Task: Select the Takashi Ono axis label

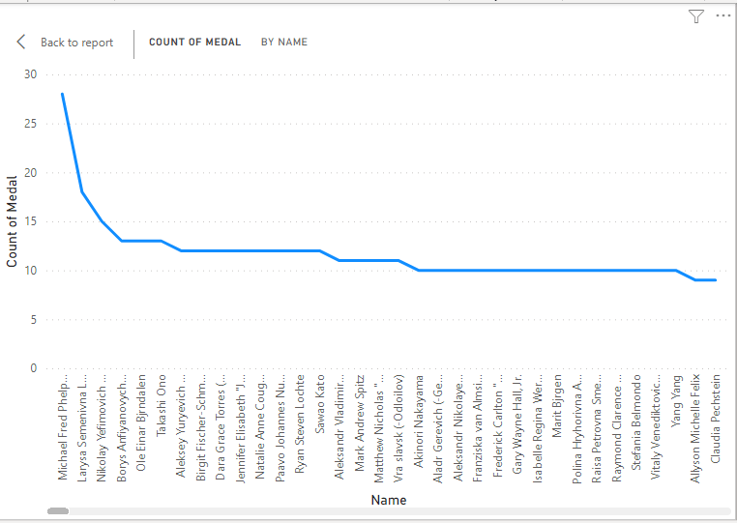Action: [x=162, y=404]
